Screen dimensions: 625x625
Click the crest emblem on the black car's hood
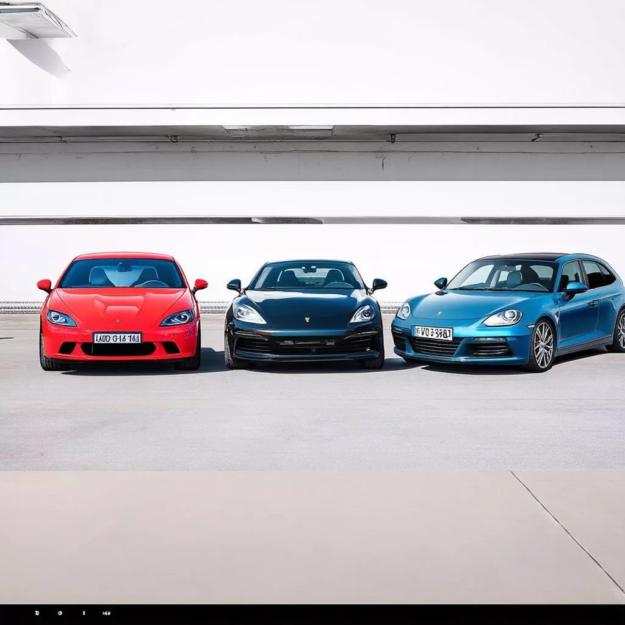pos(307,319)
